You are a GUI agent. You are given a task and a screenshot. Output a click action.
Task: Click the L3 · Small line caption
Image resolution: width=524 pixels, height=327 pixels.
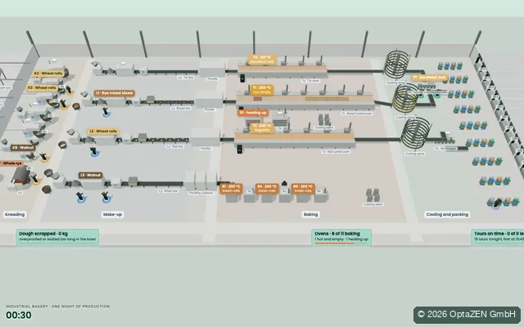point(168,191)
